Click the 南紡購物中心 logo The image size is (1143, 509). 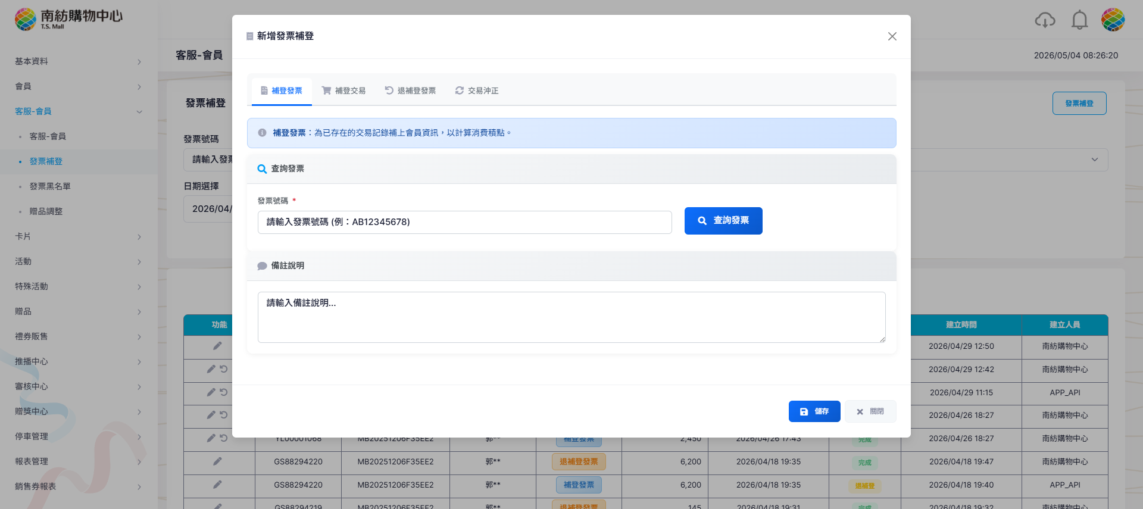(68, 19)
